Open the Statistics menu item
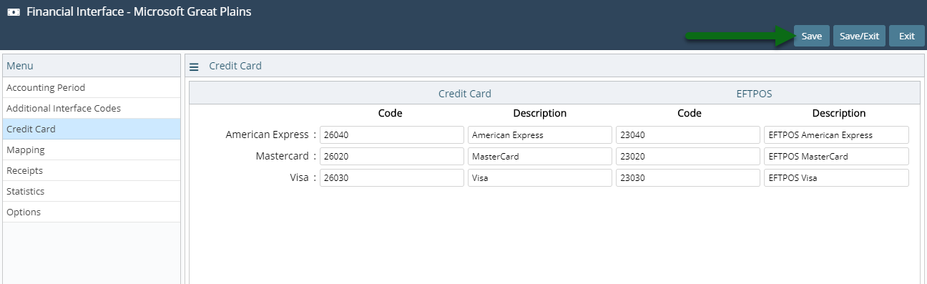Screen dimensions: 927x284 click(x=92, y=192)
